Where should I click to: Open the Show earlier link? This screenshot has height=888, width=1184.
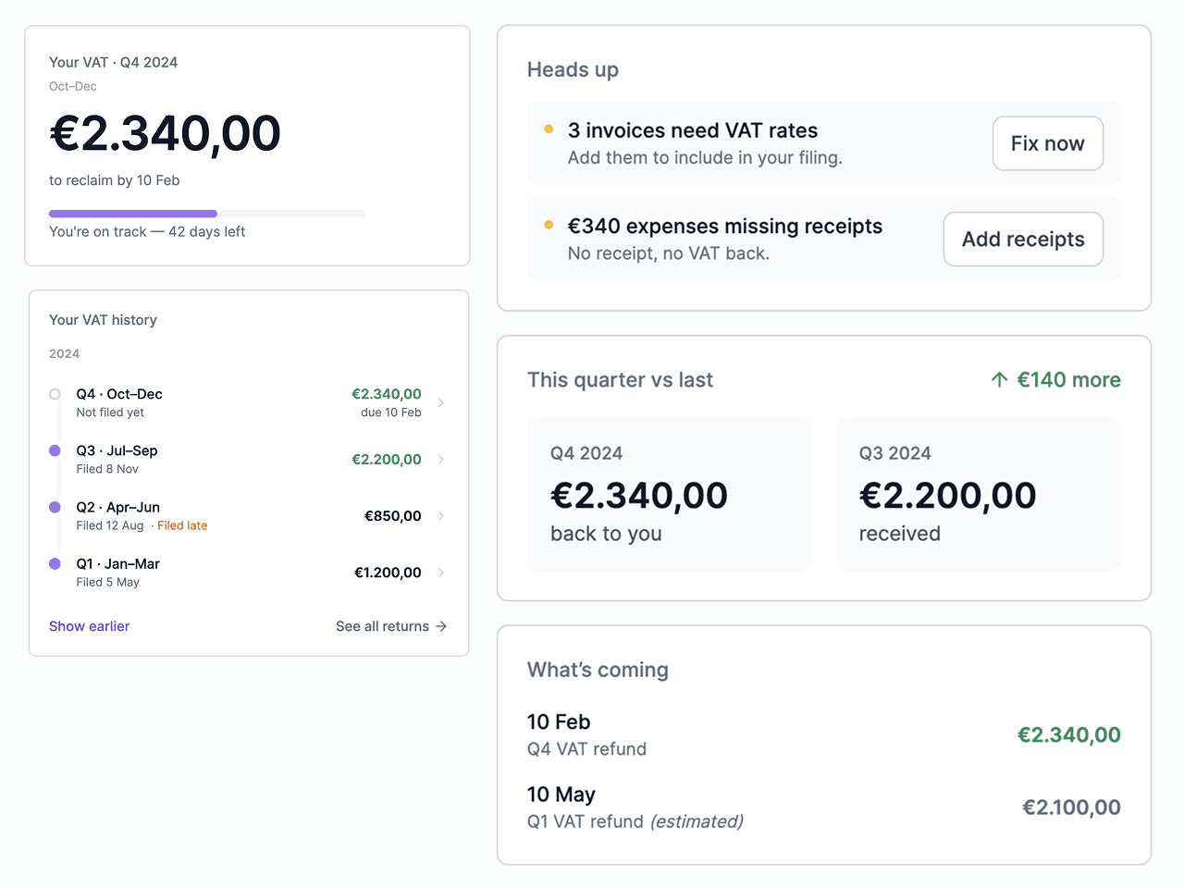[89, 626]
